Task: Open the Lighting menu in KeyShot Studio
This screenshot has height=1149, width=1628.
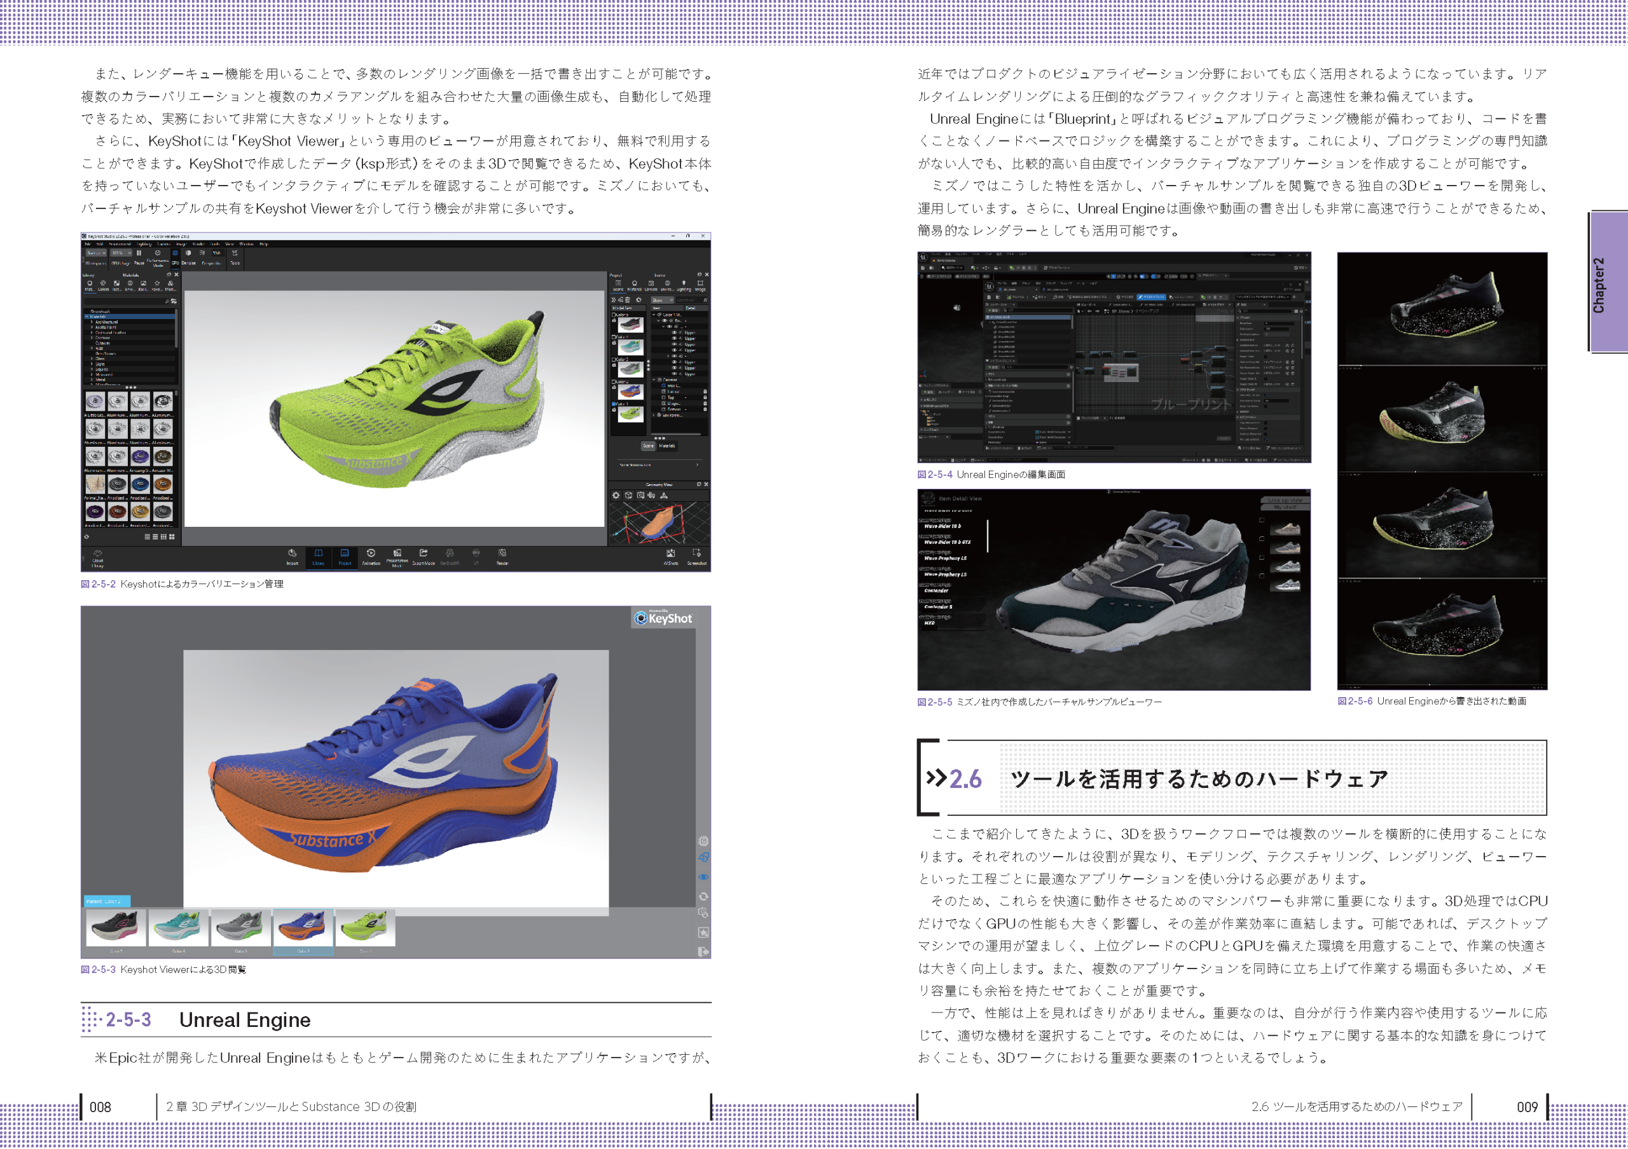Action: click(144, 243)
